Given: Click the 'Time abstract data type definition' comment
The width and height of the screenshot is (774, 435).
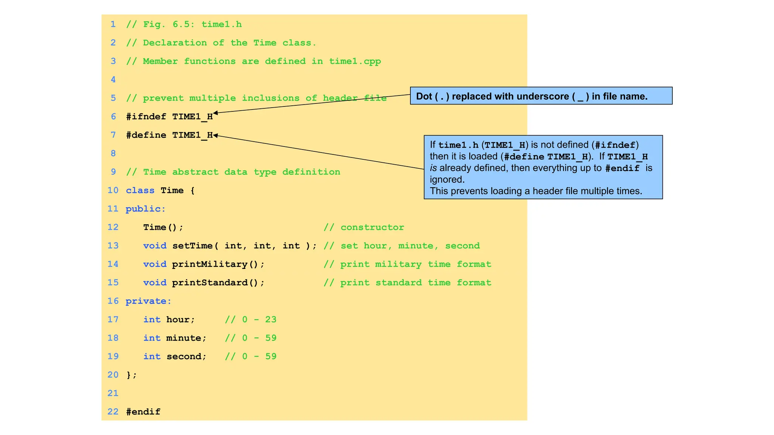Looking at the screenshot, I should click(233, 172).
